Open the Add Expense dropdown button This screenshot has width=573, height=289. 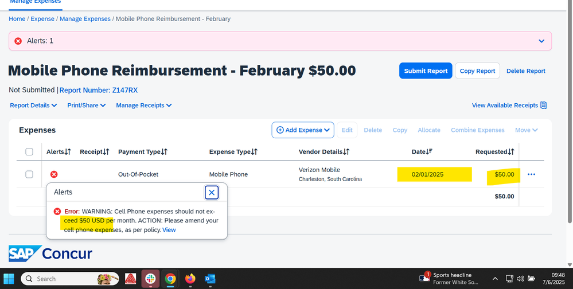pyautogui.click(x=303, y=130)
